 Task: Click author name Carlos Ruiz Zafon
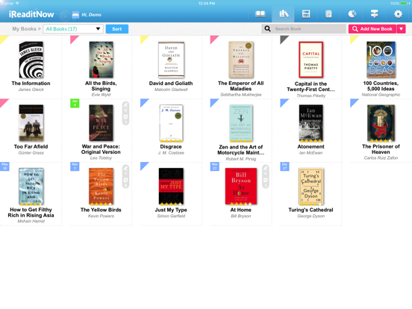(381, 158)
